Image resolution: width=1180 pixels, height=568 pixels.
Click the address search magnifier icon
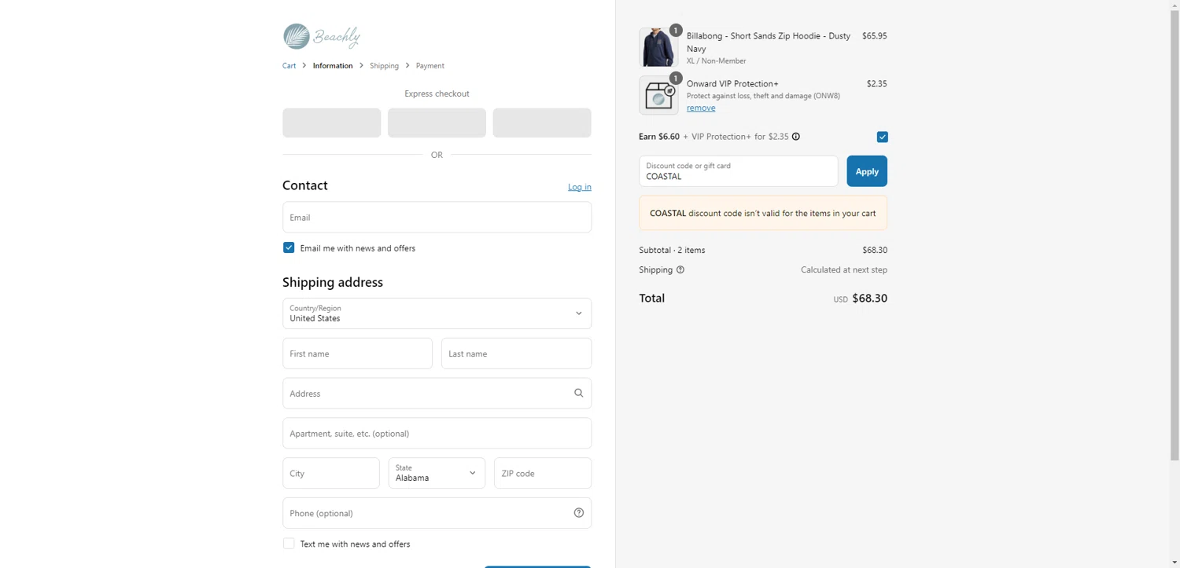[x=578, y=394]
